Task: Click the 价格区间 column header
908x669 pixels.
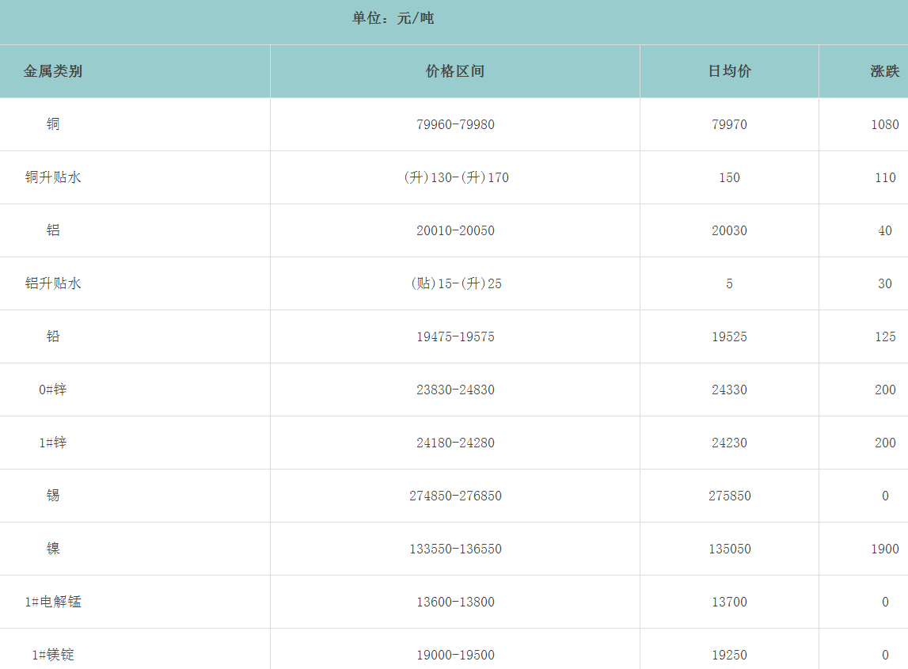Action: 455,71
